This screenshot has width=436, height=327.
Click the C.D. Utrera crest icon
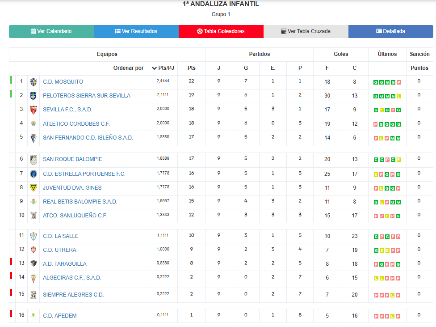point(34,250)
